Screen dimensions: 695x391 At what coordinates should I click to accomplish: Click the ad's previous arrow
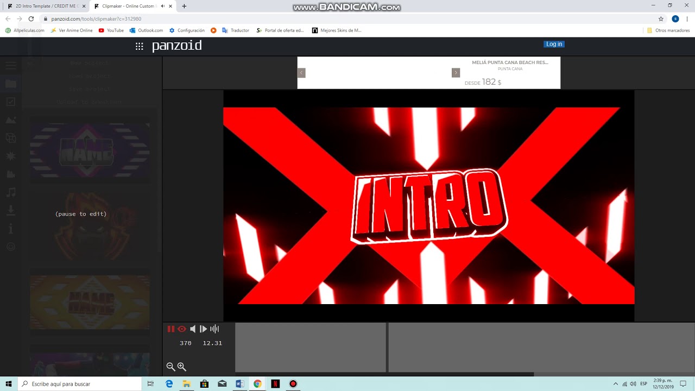pos(301,73)
